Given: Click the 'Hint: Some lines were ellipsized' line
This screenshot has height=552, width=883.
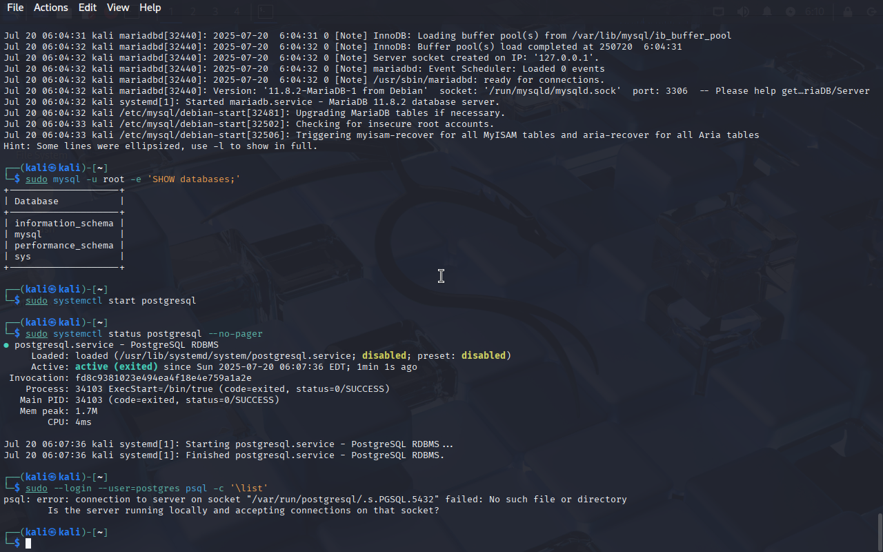Looking at the screenshot, I should pyautogui.click(x=161, y=146).
